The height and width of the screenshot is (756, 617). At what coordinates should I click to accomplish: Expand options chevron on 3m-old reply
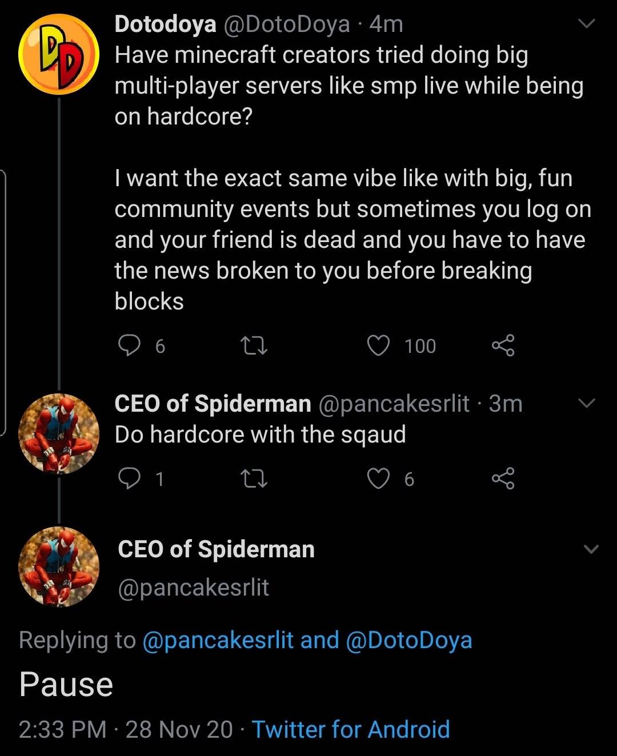click(x=587, y=403)
